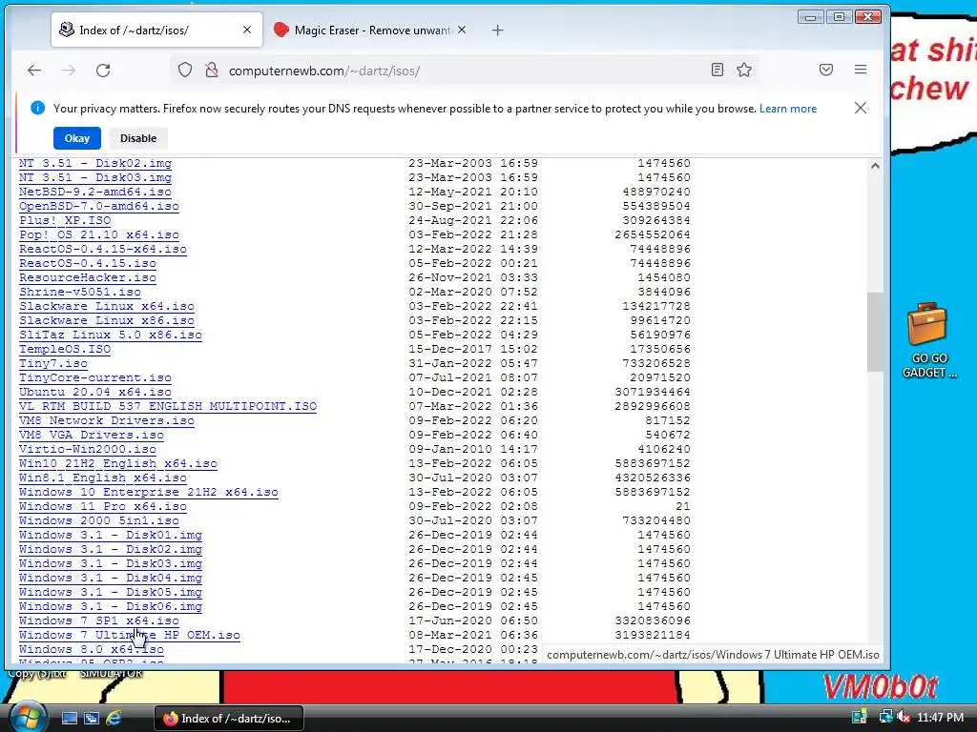Click Windows 7 SP1 x64.iso link
This screenshot has width=977, height=732.
tap(99, 621)
